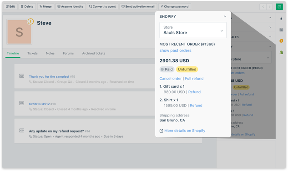Switch to the Archived tickets tab
Image resolution: width=288 pixels, height=171 pixels.
click(94, 53)
